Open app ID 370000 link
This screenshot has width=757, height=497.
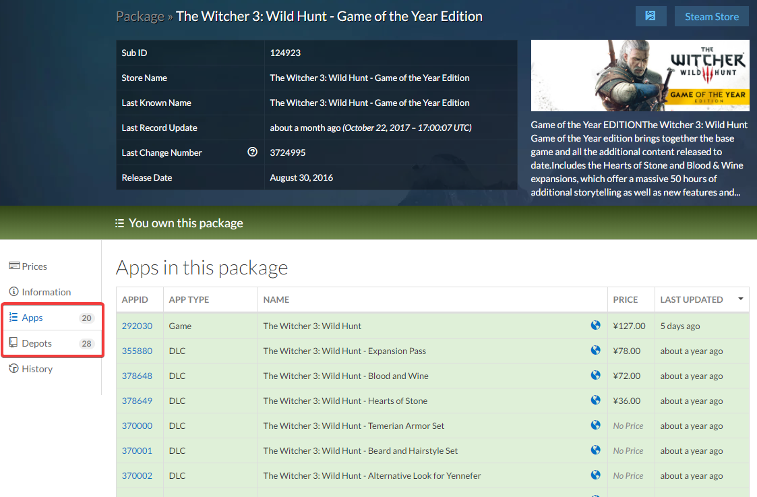[x=137, y=426]
